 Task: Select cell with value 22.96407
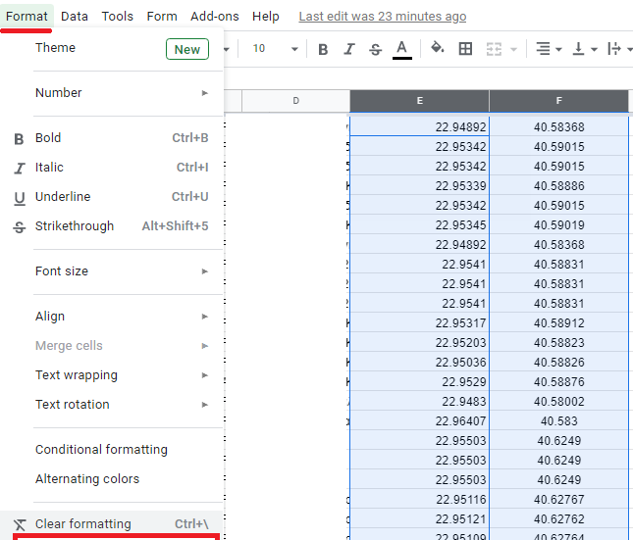pyautogui.click(x=419, y=421)
